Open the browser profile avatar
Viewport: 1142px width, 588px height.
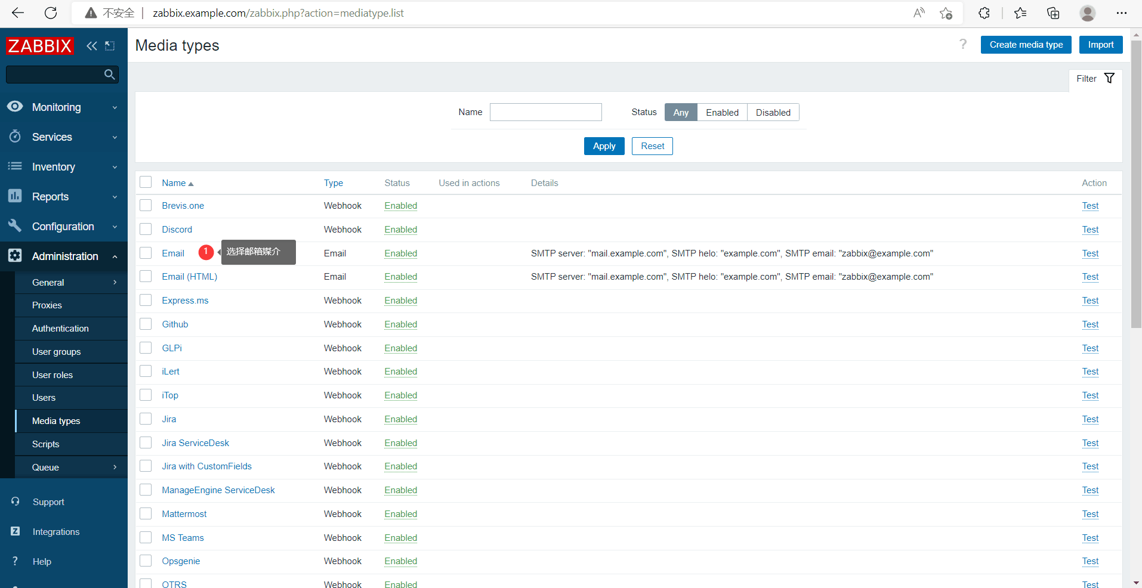(x=1088, y=13)
